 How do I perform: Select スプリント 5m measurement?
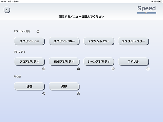pyautogui.click(x=29, y=41)
